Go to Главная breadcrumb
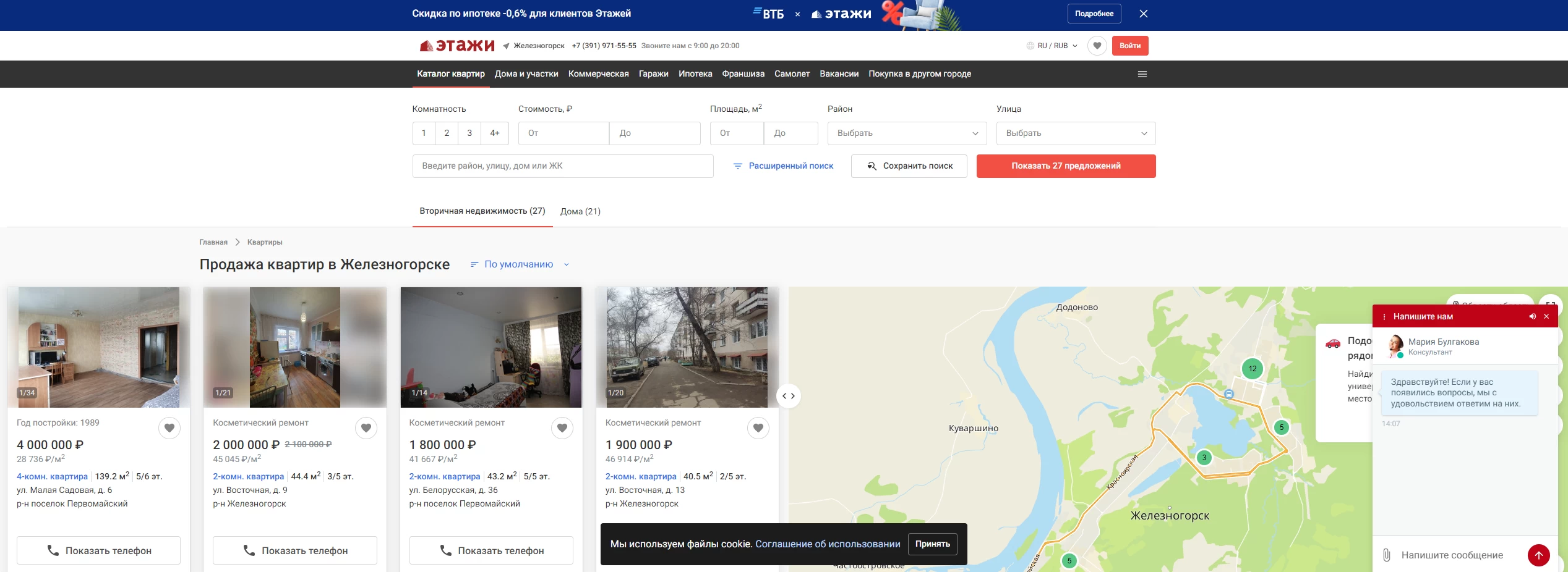This screenshot has width=1568, height=572. click(x=213, y=242)
